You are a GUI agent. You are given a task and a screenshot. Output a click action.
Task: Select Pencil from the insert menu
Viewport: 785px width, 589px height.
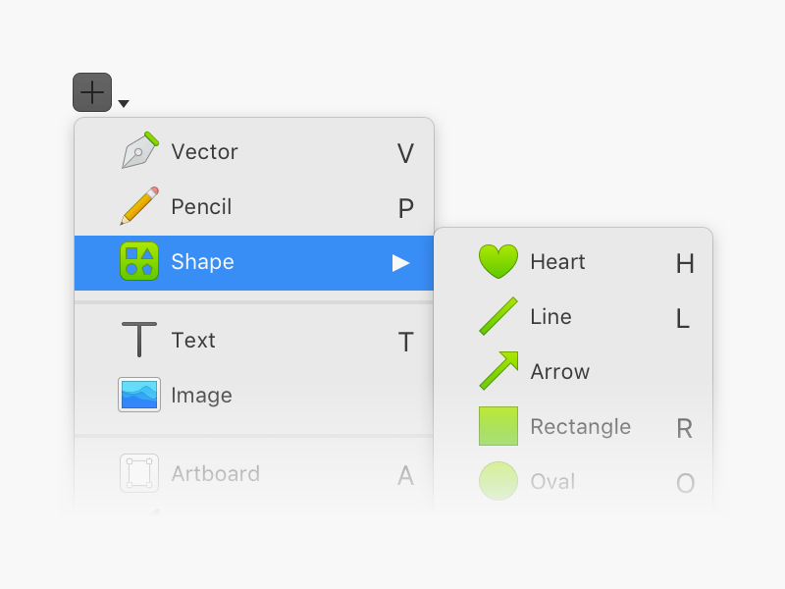click(202, 206)
